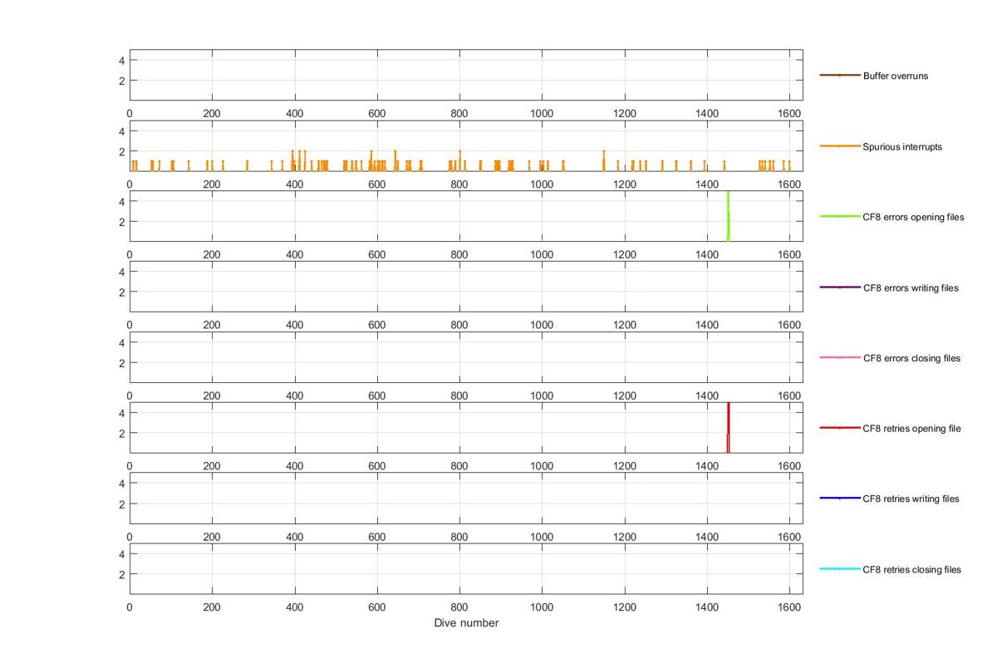997x668 pixels.
Task: Click the 800 tick under the Buffer overruns plot
Action: (459, 114)
